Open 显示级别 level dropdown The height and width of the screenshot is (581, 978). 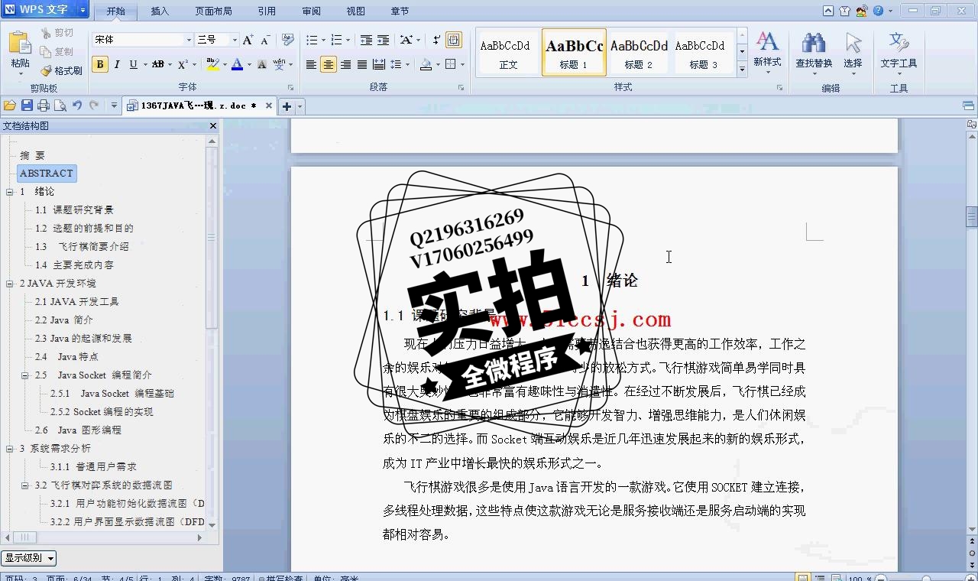pyautogui.click(x=29, y=558)
